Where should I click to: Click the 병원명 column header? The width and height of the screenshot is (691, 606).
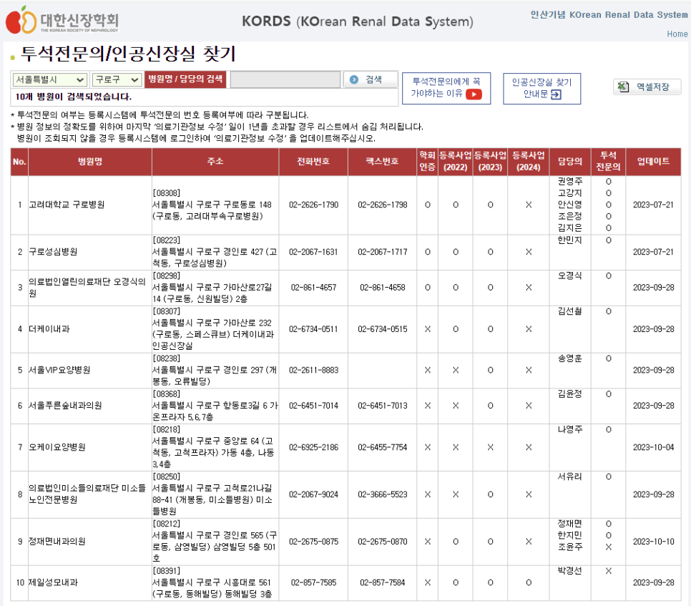(x=90, y=161)
